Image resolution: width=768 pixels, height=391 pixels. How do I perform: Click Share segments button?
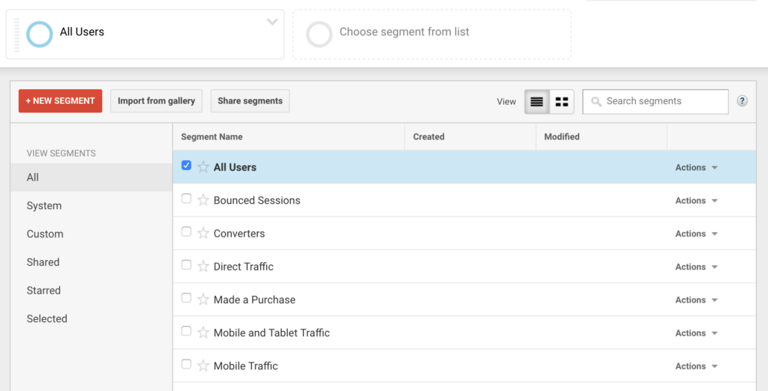point(250,101)
